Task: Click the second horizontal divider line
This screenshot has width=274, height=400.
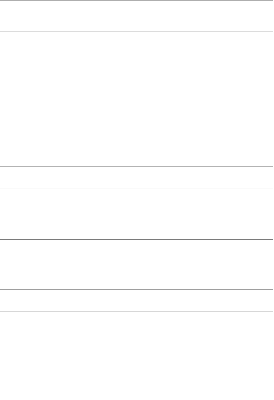Action: click(x=137, y=32)
